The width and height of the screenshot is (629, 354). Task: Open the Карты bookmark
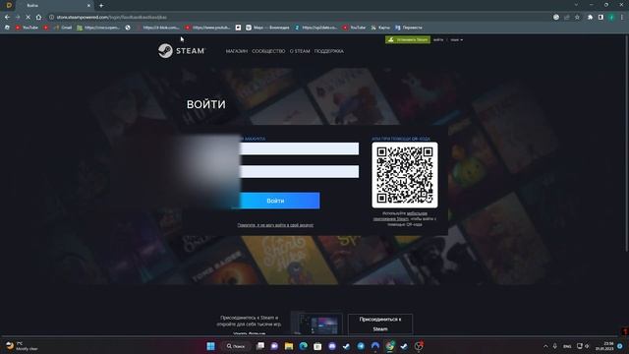(x=380, y=28)
